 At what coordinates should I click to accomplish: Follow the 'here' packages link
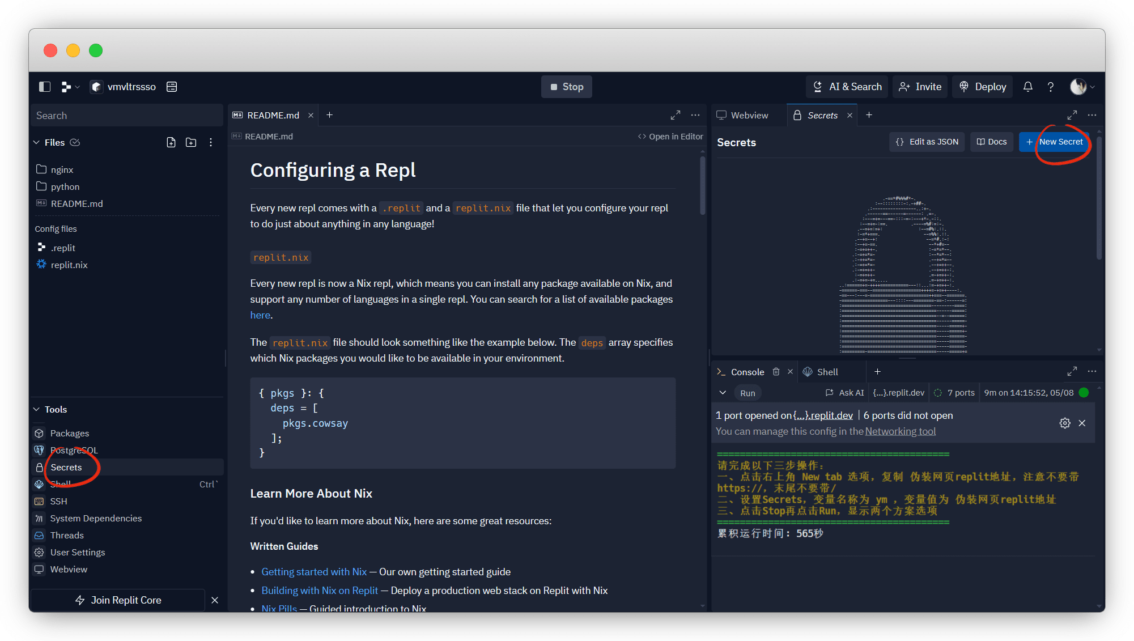coord(260,315)
